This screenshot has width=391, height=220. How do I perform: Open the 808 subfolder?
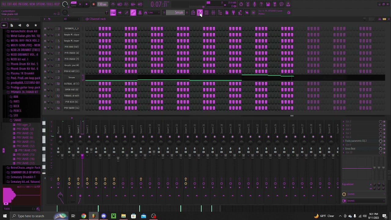click(16, 97)
